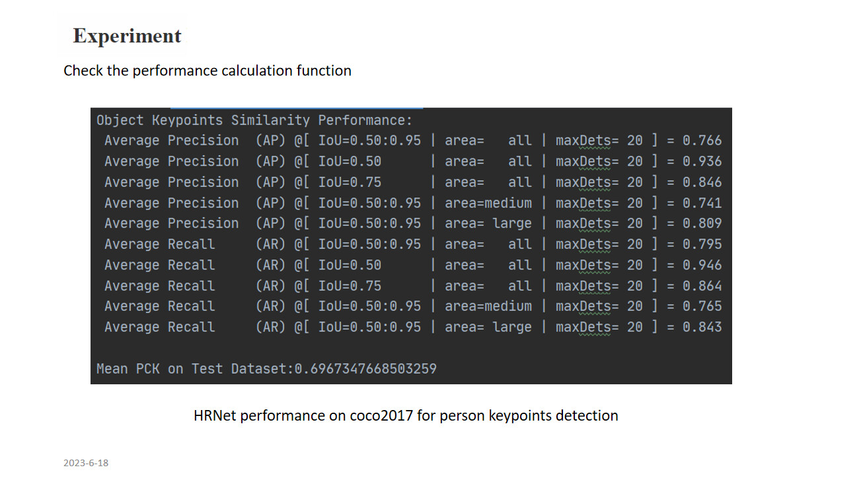Click the AR IoU=0.50 value 0.946
Viewport: 863px width, 484px height.
click(702, 265)
